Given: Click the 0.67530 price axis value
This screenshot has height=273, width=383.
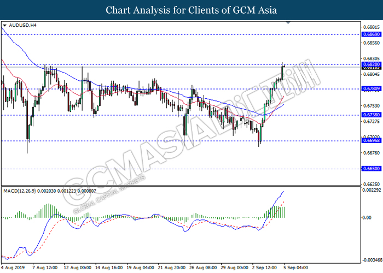Looking at the screenshot, I should [372, 106].
